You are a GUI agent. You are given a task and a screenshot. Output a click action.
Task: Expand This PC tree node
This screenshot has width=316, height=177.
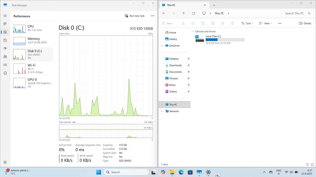pos(162,105)
